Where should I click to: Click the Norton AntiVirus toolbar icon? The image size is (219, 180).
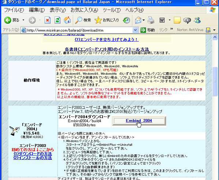[208, 30]
